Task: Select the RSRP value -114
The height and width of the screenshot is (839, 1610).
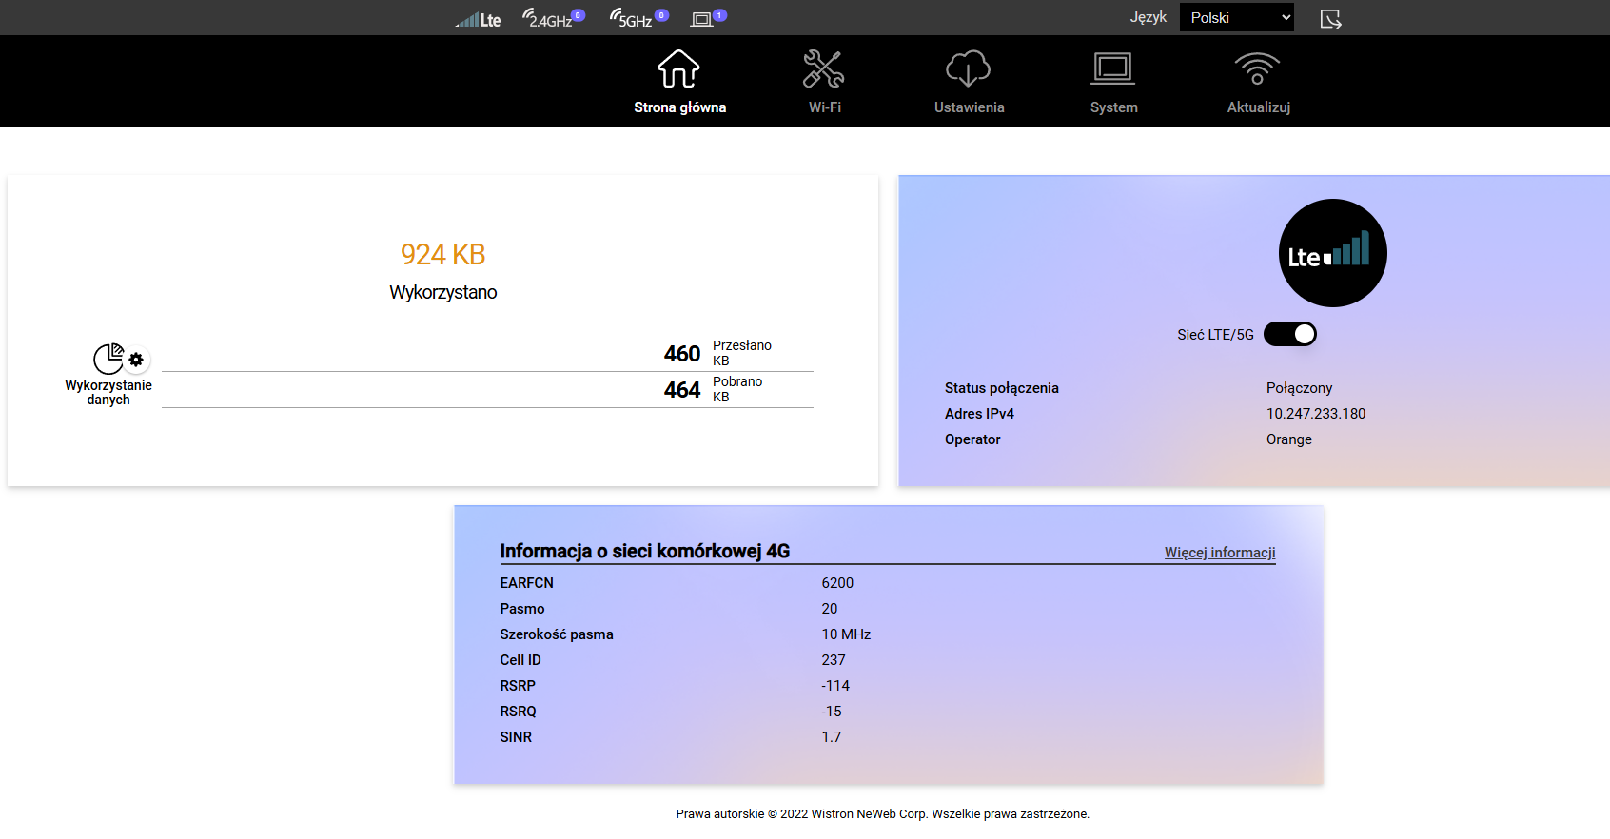Action: click(835, 686)
